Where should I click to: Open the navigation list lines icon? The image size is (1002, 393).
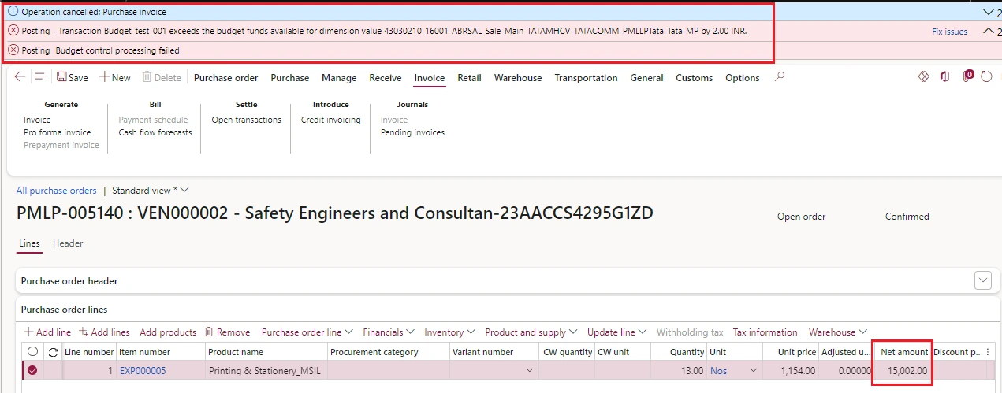click(39, 77)
